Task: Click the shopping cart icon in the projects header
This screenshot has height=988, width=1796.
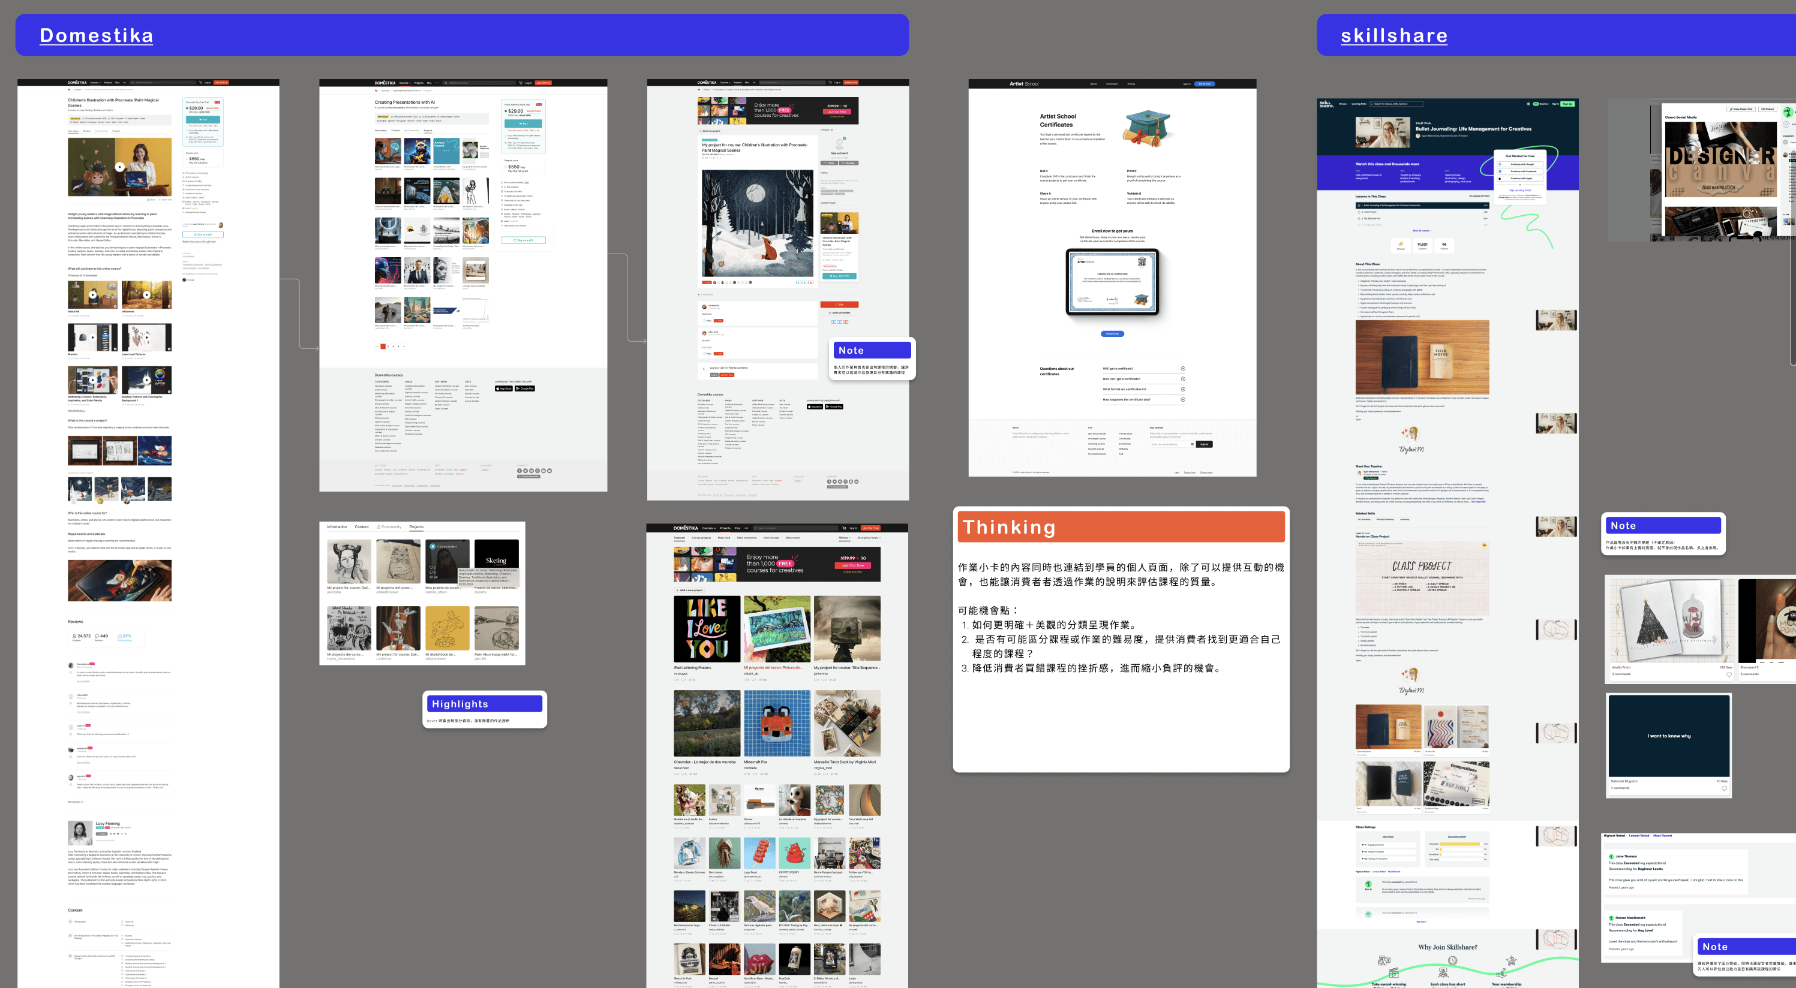Action: [843, 528]
